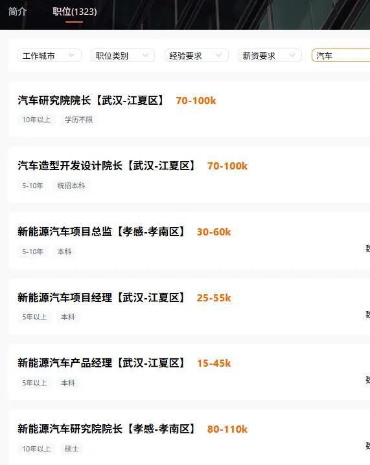Select the 职位(1323) tab
The height and width of the screenshot is (465, 370).
click(x=75, y=12)
